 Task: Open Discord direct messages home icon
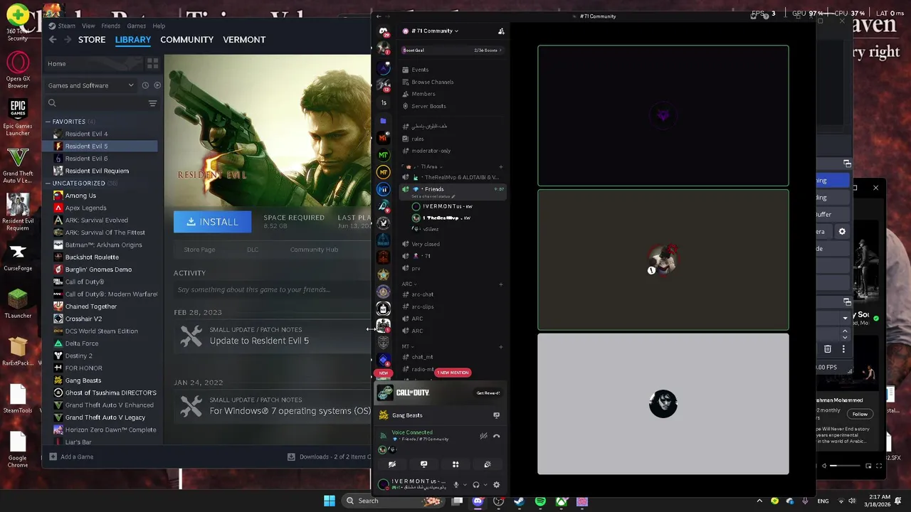click(384, 31)
